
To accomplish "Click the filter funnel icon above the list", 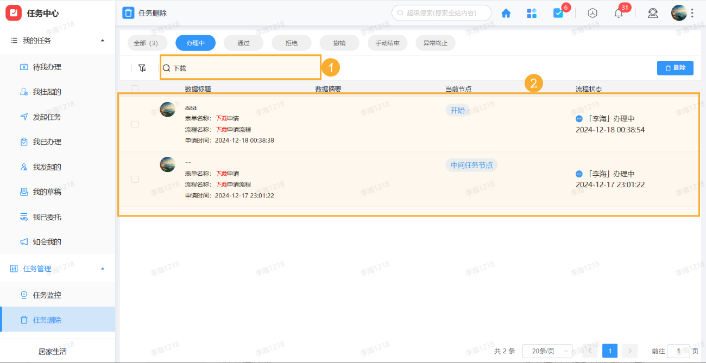I will 142,67.
